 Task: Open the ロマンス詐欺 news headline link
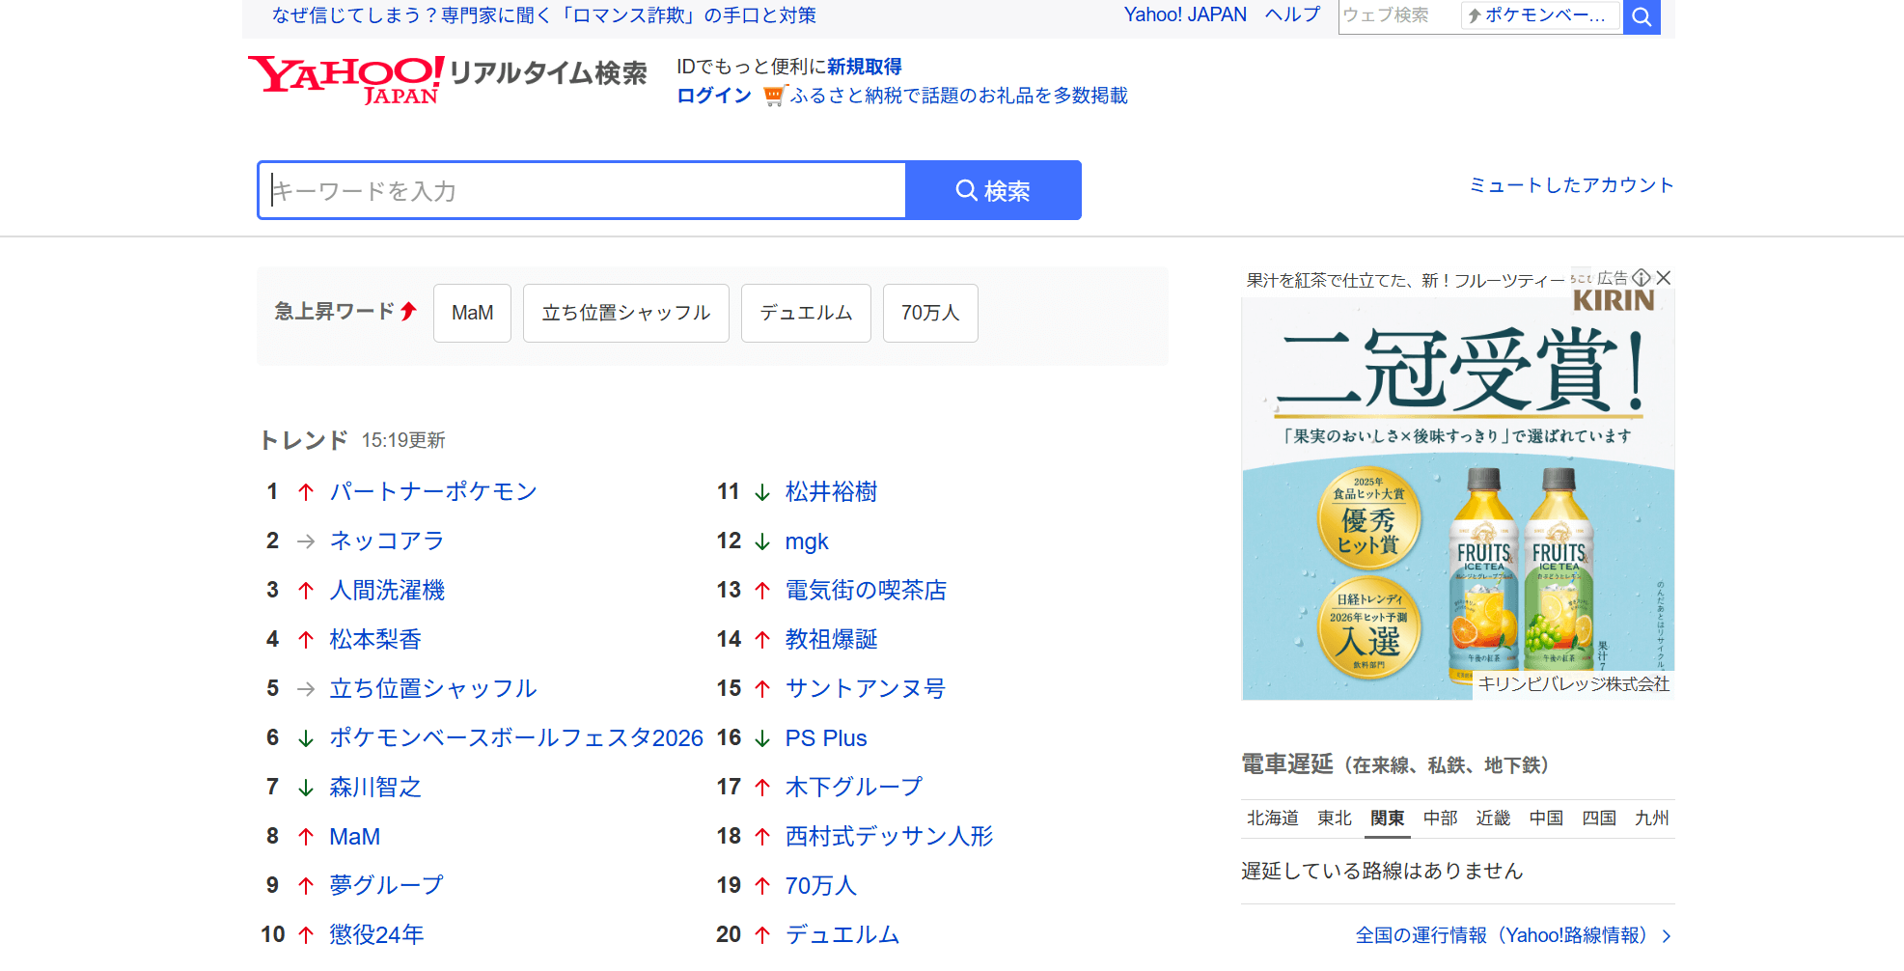click(x=543, y=15)
